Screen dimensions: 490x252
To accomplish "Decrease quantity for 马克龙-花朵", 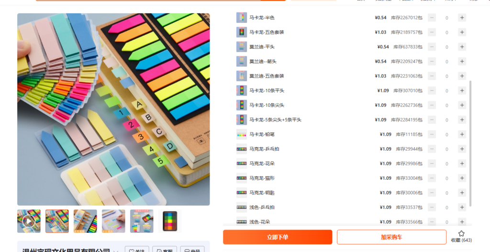I will click(x=432, y=164).
